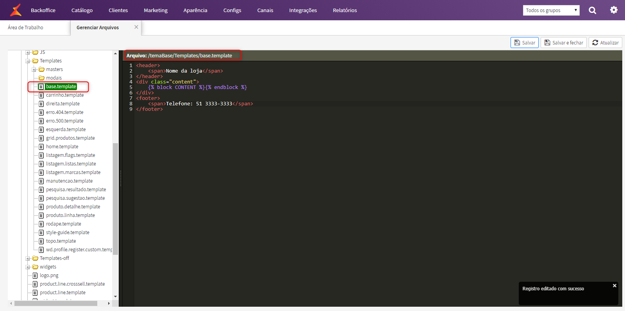Click file tree horizontal scrollbar thumb
This screenshot has height=311, width=625.
(56, 303)
